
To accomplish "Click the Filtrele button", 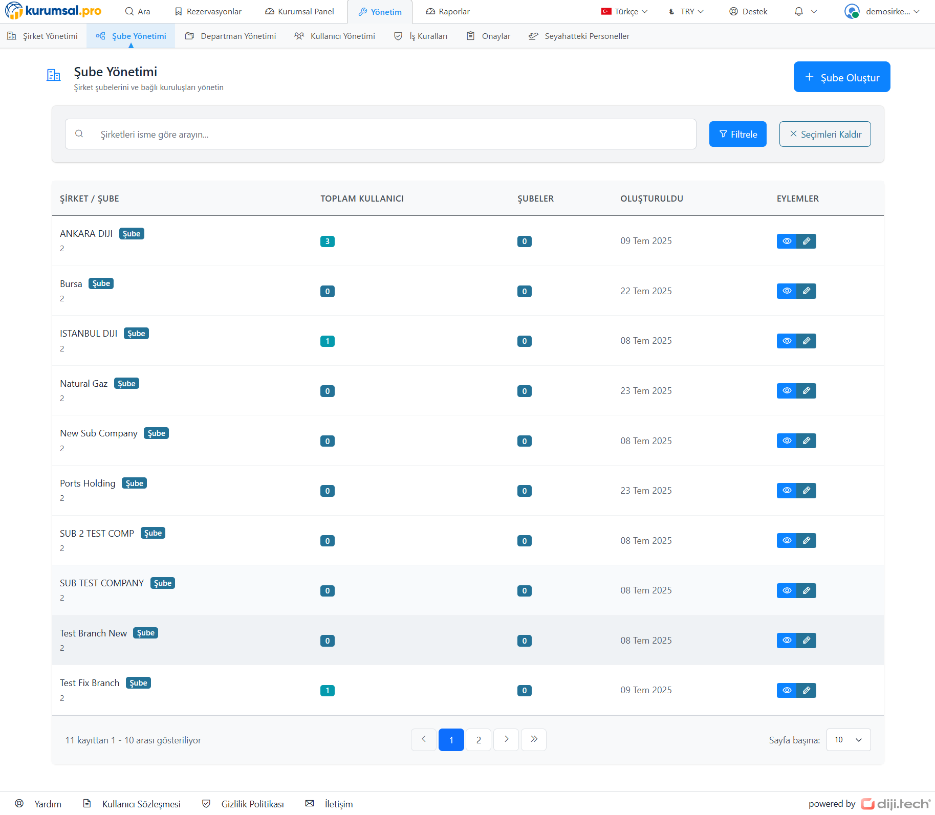I will pyautogui.click(x=737, y=134).
